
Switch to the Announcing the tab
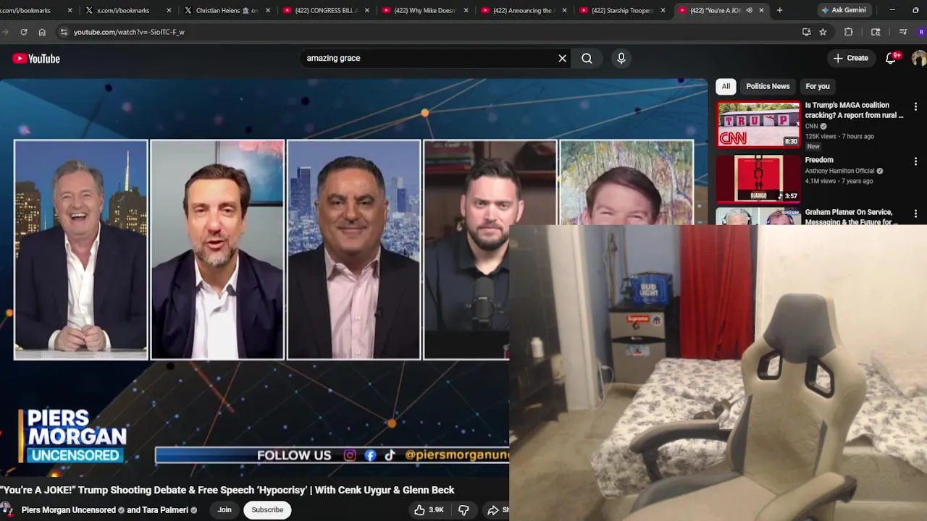coord(523,10)
